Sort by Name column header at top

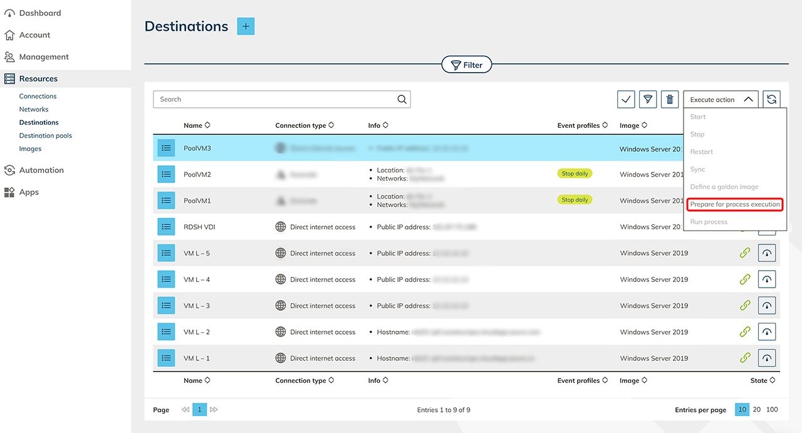coord(197,125)
